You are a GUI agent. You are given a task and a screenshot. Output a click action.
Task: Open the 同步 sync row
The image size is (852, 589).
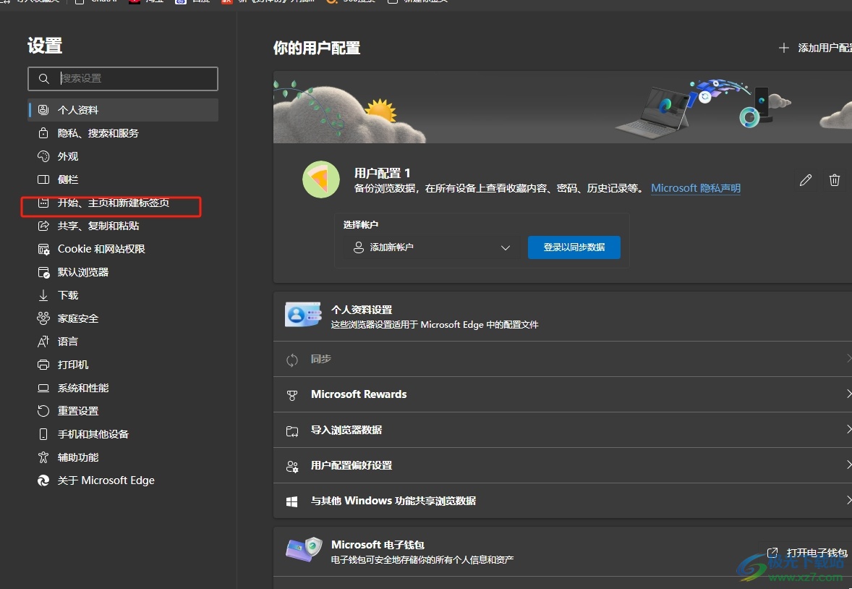[563, 359]
